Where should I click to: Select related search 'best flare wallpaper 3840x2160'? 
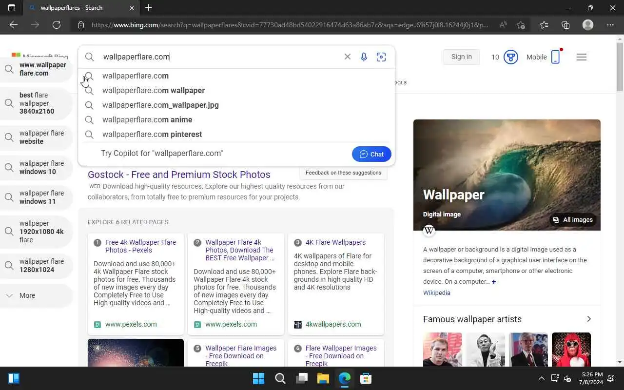pos(36,103)
